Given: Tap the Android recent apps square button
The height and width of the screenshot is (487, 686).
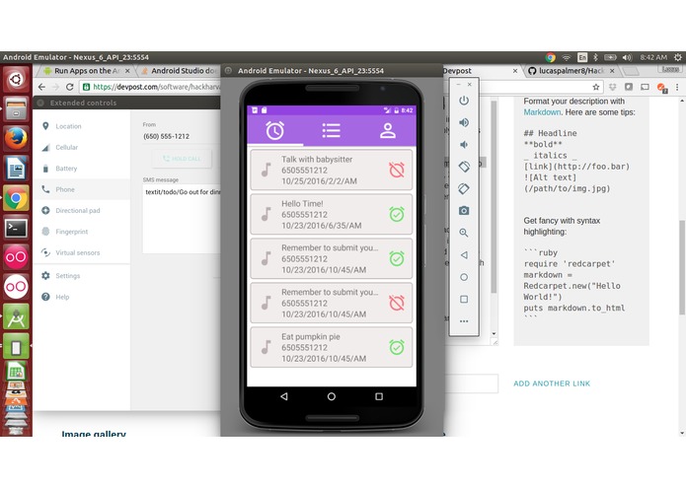Looking at the screenshot, I should [x=379, y=396].
